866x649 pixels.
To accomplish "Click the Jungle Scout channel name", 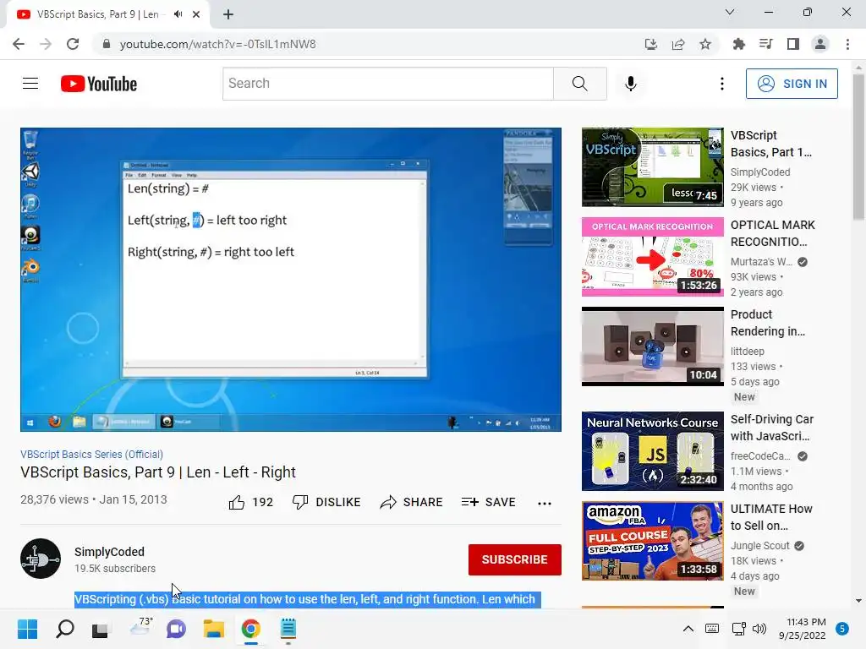I will (x=760, y=546).
